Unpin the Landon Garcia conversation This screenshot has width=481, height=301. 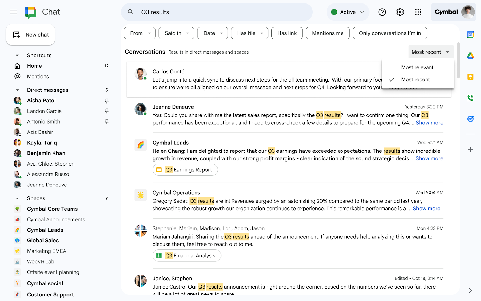click(x=107, y=111)
